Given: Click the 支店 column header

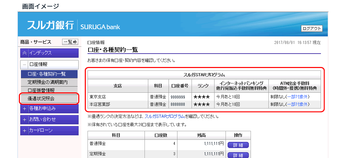Looking at the screenshot, I should [x=118, y=86].
